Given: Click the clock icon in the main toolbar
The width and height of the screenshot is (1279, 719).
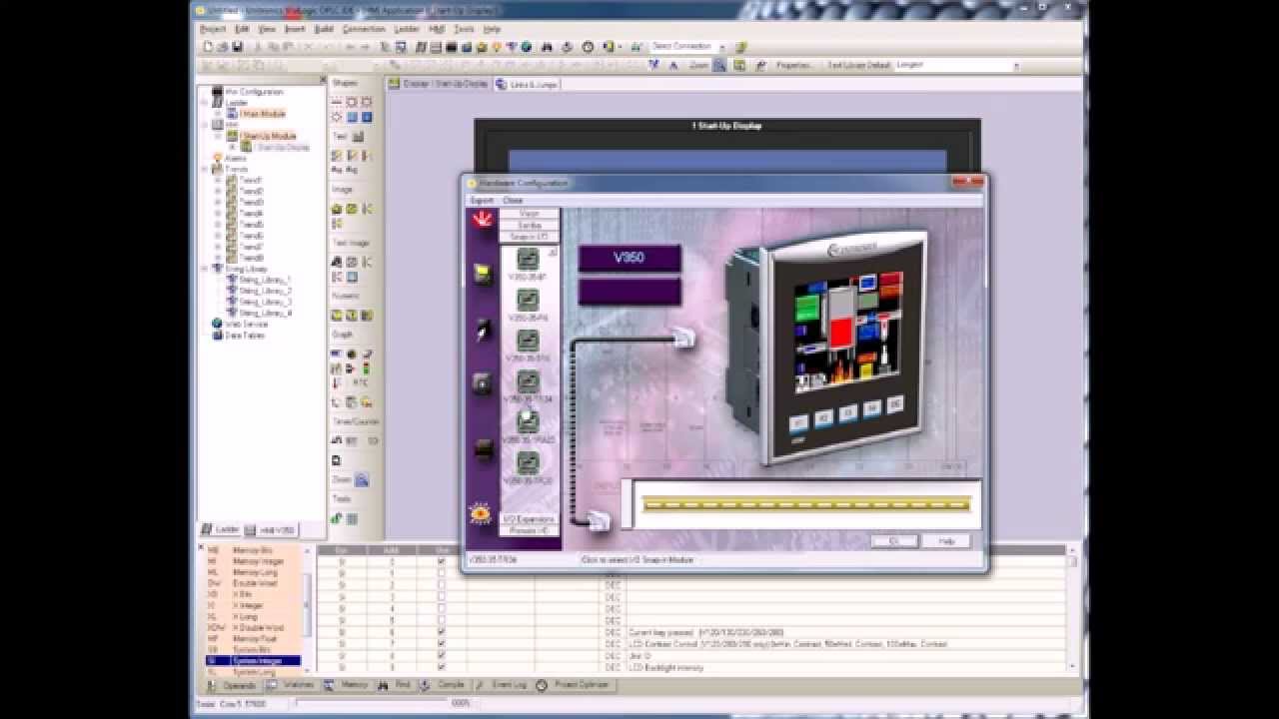Looking at the screenshot, I should click(588, 46).
